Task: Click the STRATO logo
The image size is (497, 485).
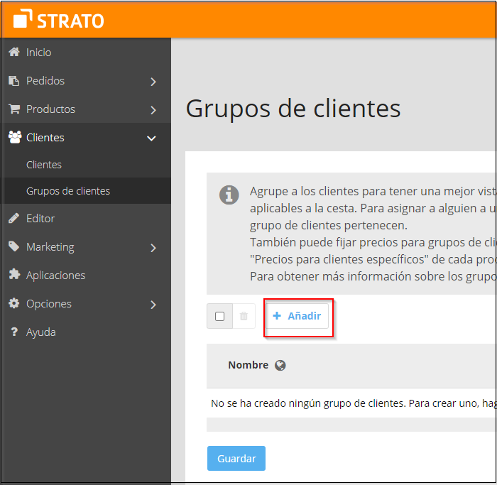Action: point(59,19)
